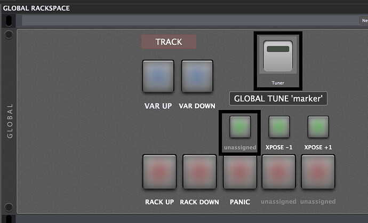Open the Tuner widget

coord(278,56)
